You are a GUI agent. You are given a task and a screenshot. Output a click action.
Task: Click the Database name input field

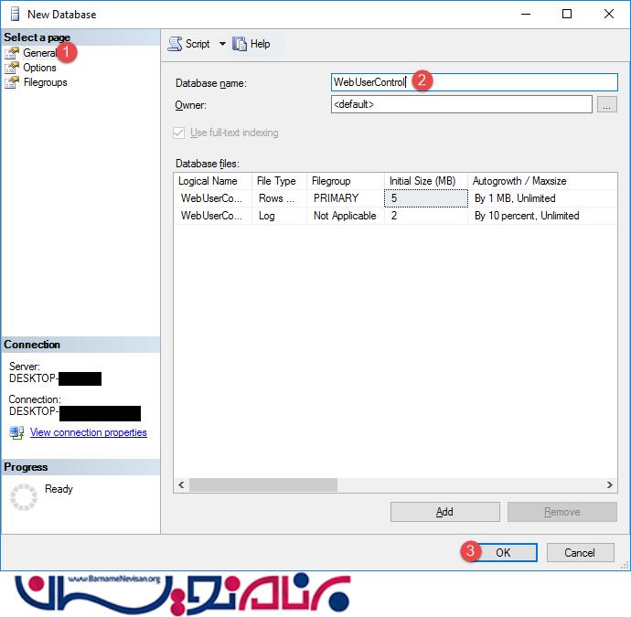pyautogui.click(x=474, y=82)
